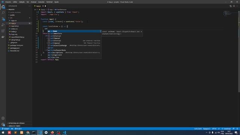Change the UTF-8 file encoding
The height and width of the screenshot is (135, 240).
tap(214, 129)
